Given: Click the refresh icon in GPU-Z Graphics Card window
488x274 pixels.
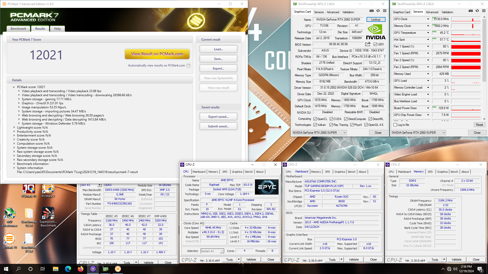Looking at the screenshot, I should (378, 11).
